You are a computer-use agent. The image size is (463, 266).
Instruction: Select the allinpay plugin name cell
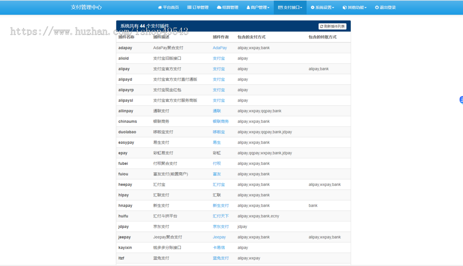[126, 111]
